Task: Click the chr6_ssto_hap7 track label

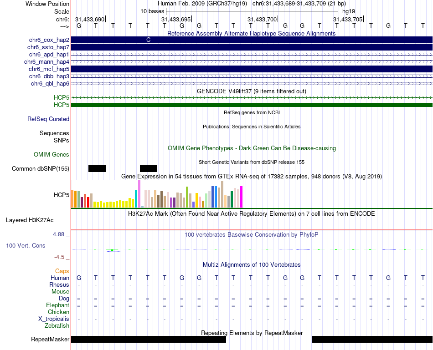Action: pos(48,47)
